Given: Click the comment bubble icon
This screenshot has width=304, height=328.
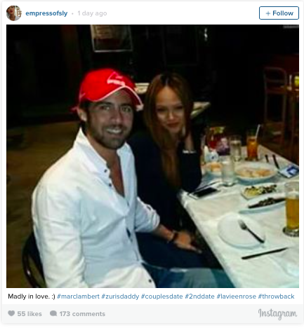Looking at the screenshot, I should click(53, 313).
